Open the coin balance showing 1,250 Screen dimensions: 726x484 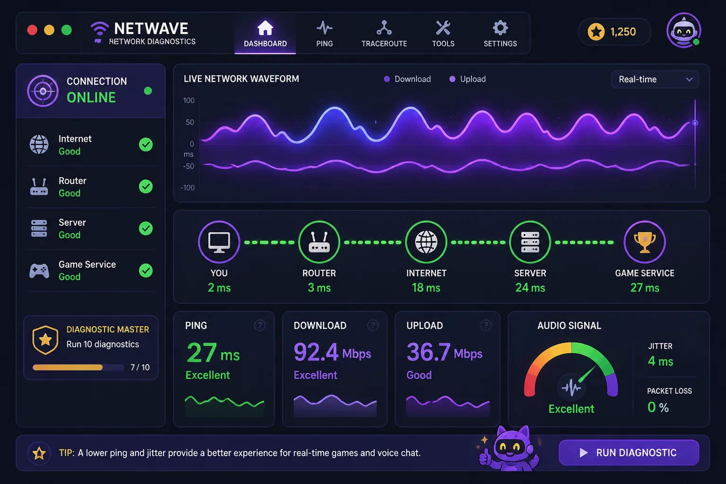pos(614,32)
